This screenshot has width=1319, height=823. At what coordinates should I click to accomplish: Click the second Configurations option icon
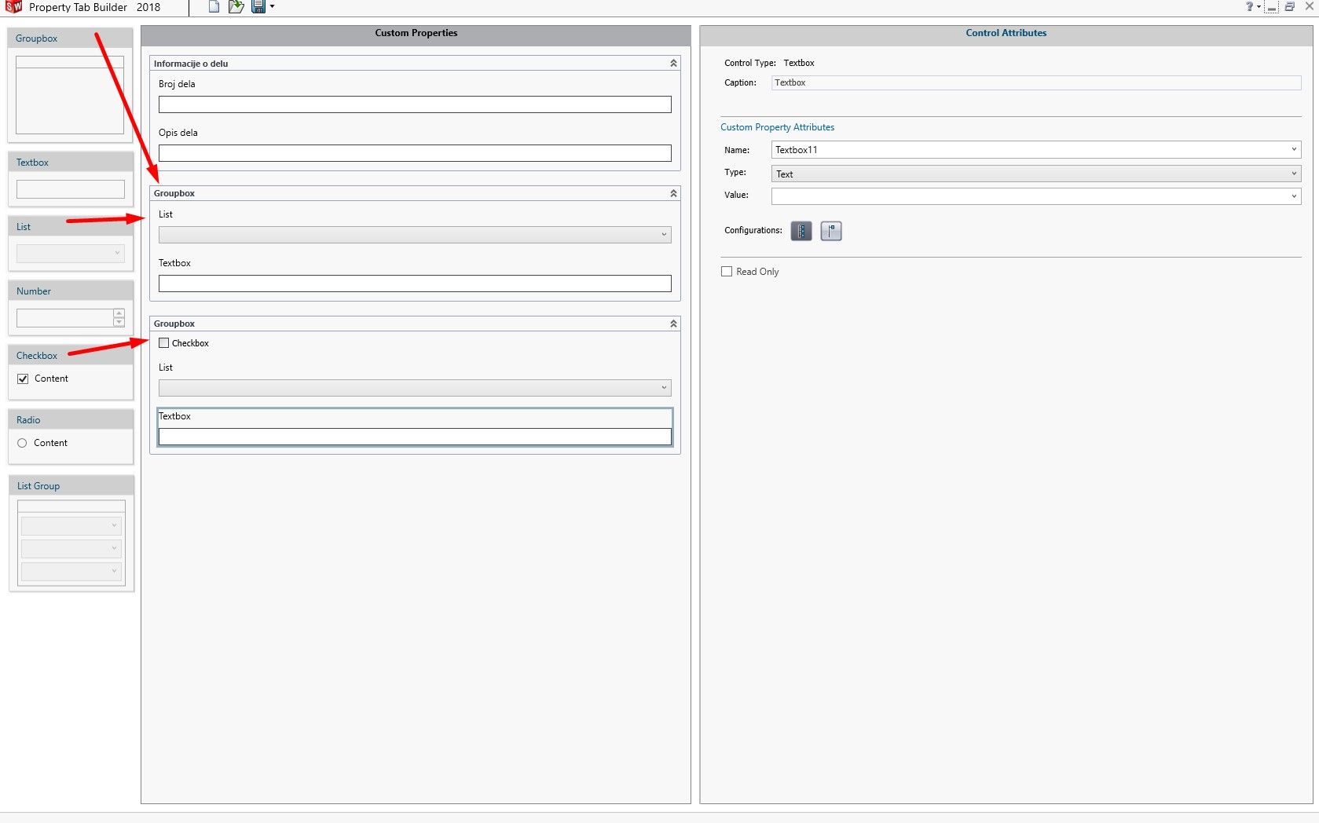[830, 231]
